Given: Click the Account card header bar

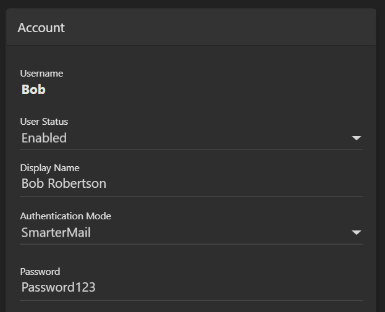Looking at the screenshot, I should [216, 28].
